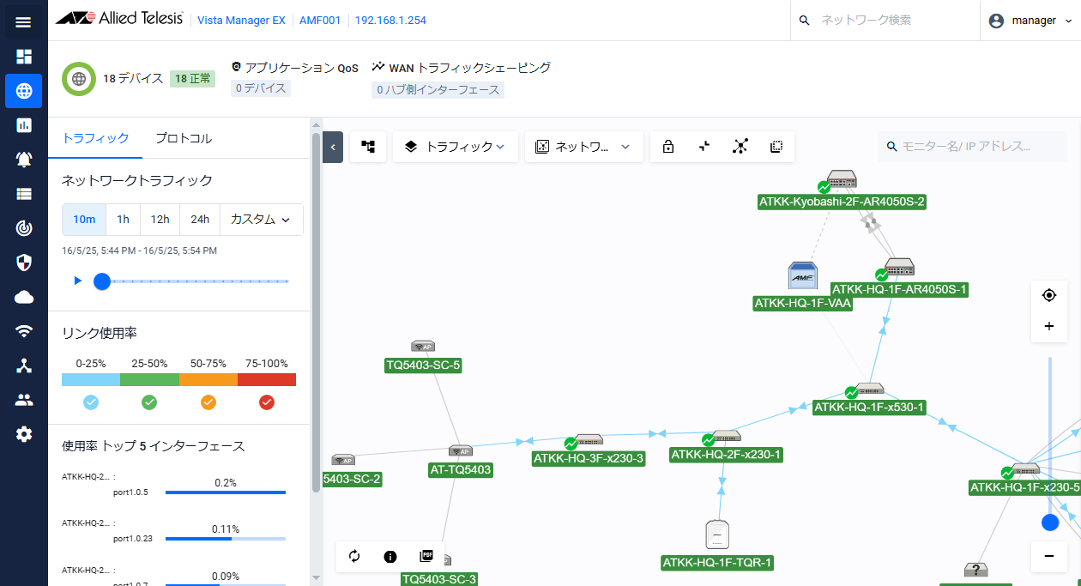Refresh the map with the reload icon

pos(354,557)
